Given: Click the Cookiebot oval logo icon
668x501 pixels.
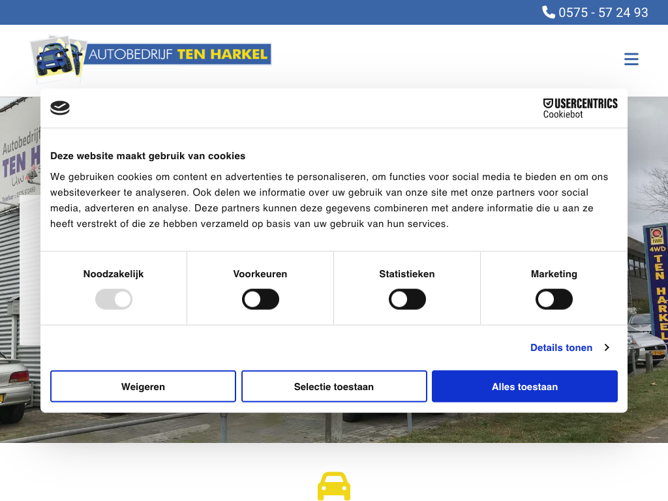Looking at the screenshot, I should (60, 108).
